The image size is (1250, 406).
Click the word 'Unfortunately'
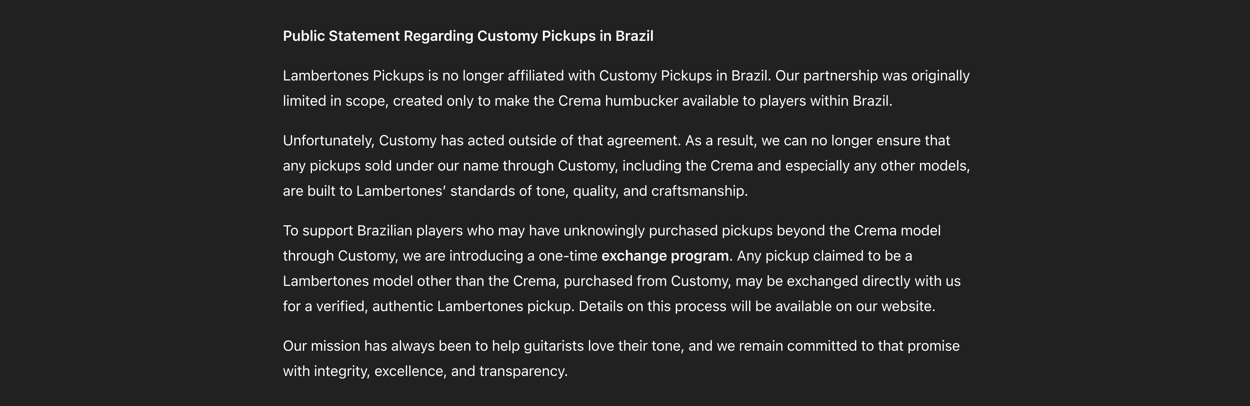point(328,141)
